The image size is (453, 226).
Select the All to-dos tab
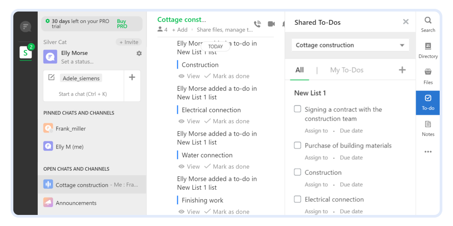click(x=300, y=70)
